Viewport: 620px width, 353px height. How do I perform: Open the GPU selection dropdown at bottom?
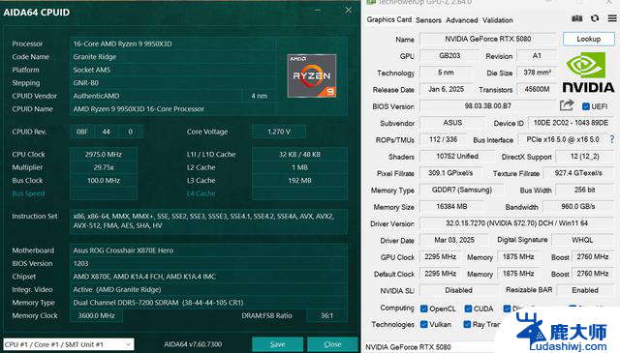pos(431,347)
